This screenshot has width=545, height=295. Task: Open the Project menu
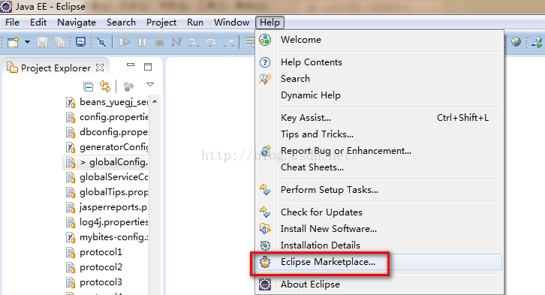[x=161, y=23]
